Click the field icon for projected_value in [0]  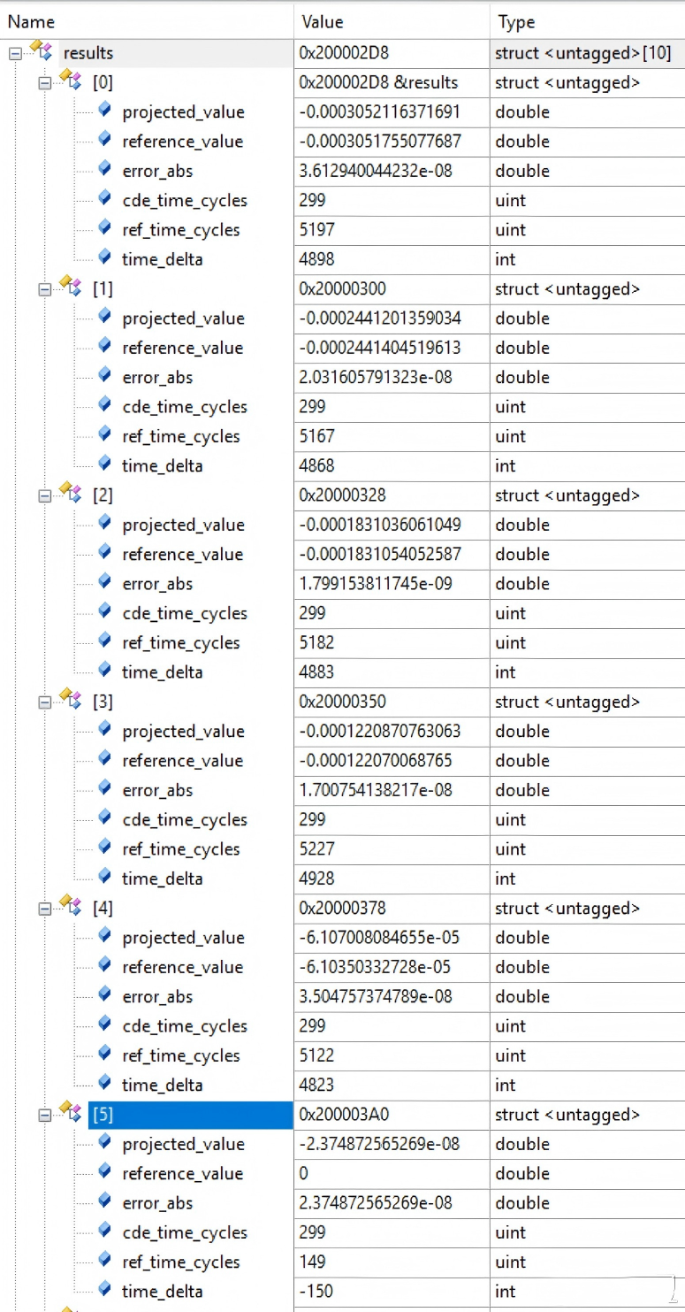[x=105, y=111]
